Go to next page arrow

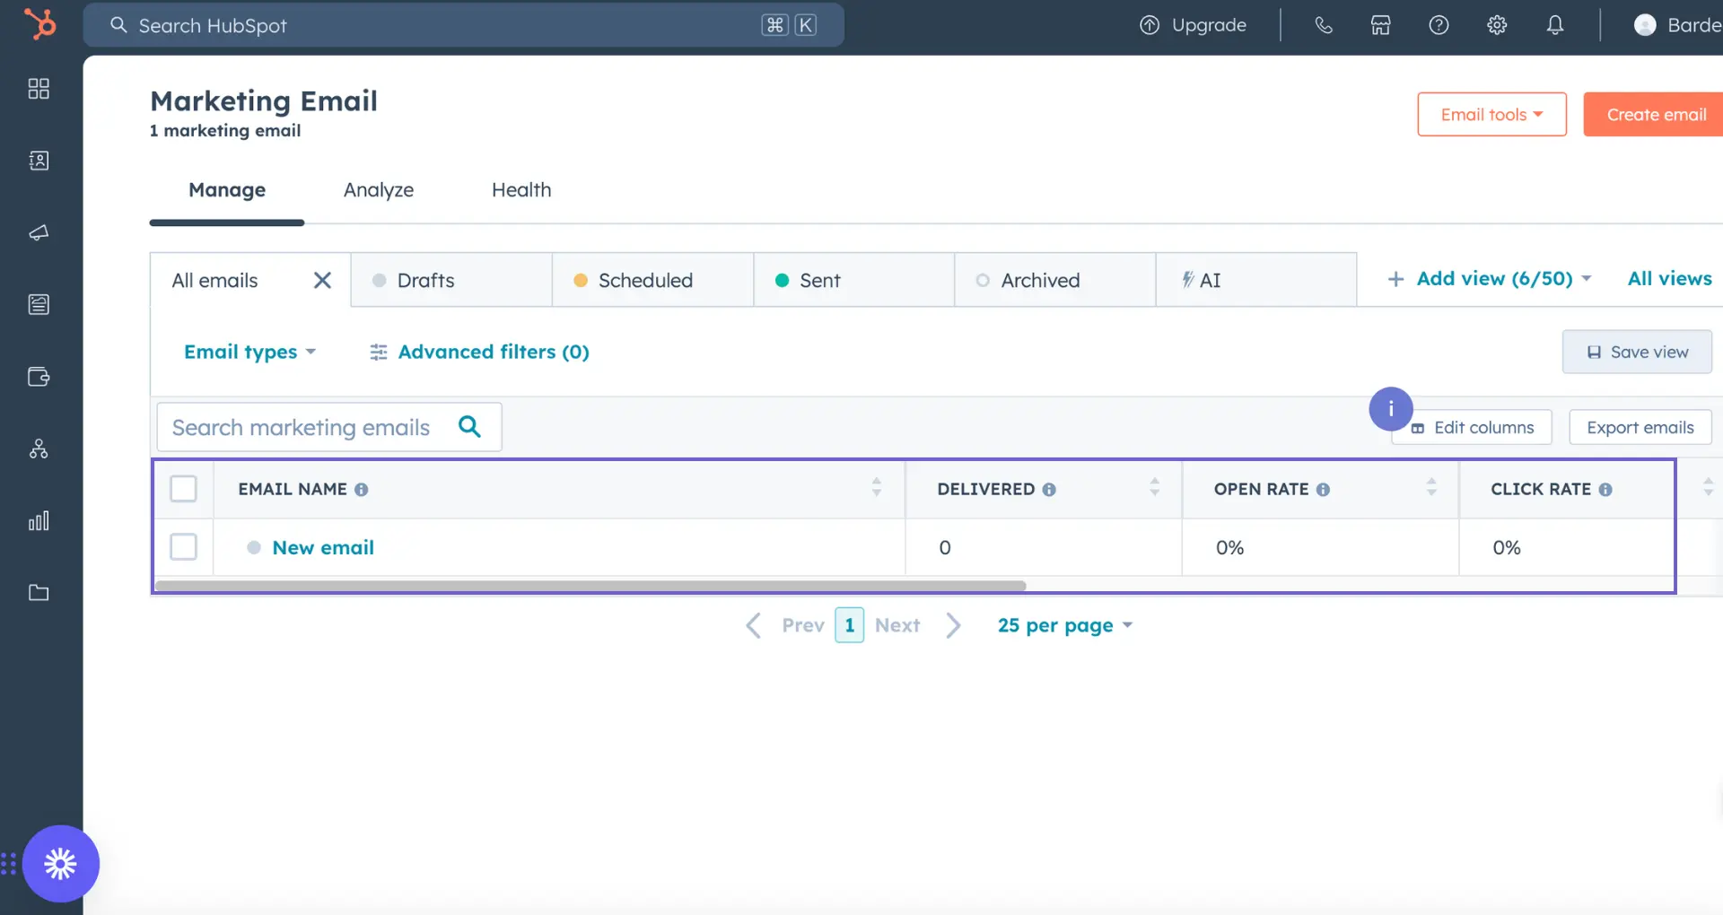(953, 625)
